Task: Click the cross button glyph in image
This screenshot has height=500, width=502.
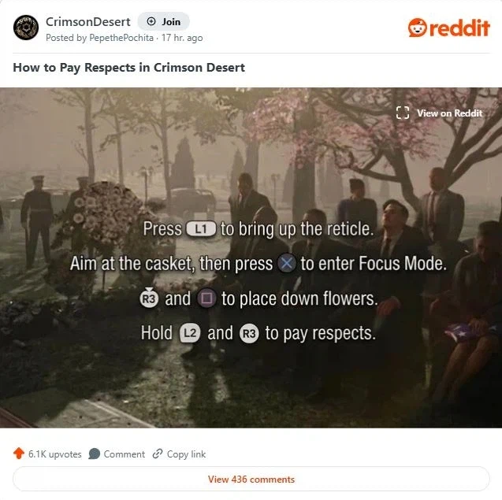Action: [287, 264]
